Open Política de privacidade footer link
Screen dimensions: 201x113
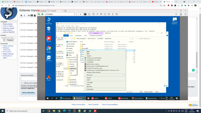coord(78,105)
